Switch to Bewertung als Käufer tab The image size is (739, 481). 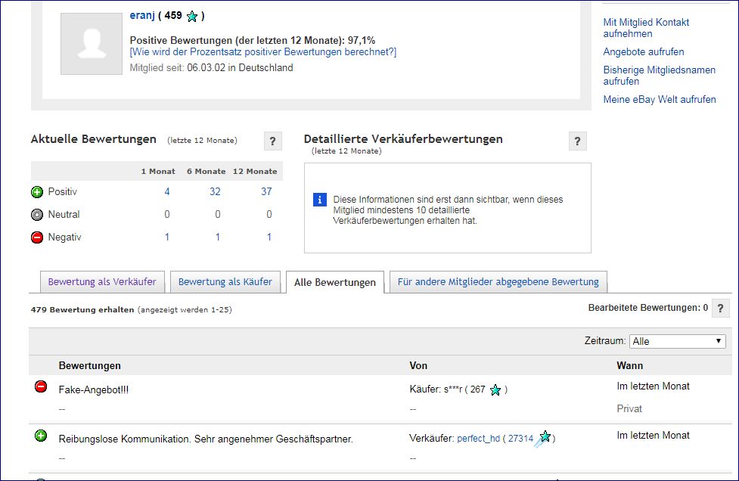coord(225,282)
